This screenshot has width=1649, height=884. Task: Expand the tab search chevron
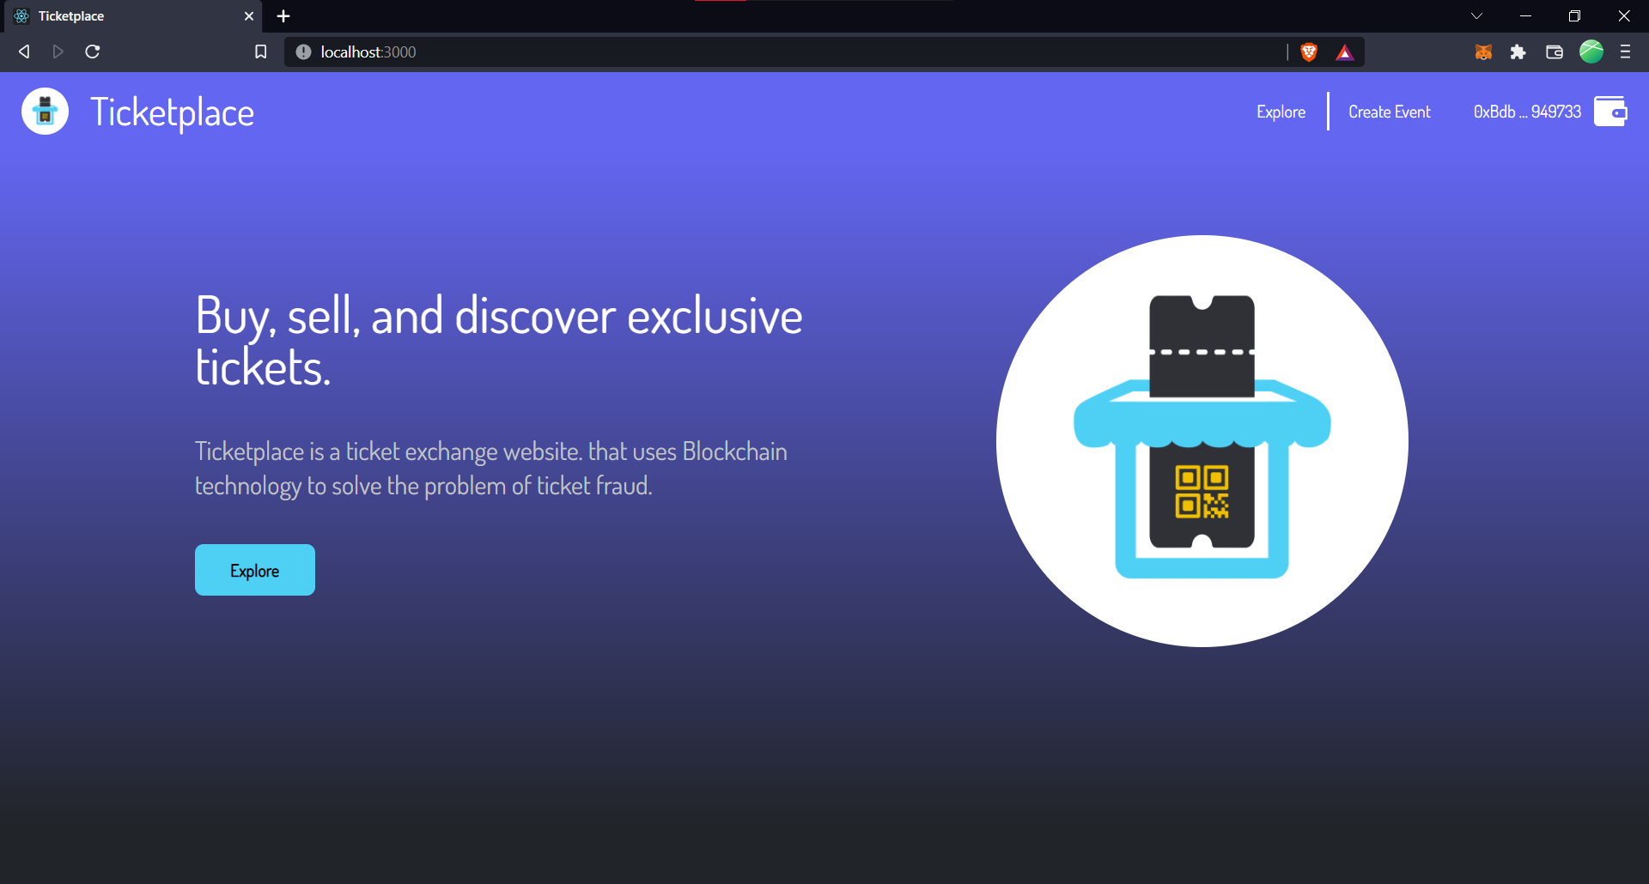pyautogui.click(x=1477, y=16)
